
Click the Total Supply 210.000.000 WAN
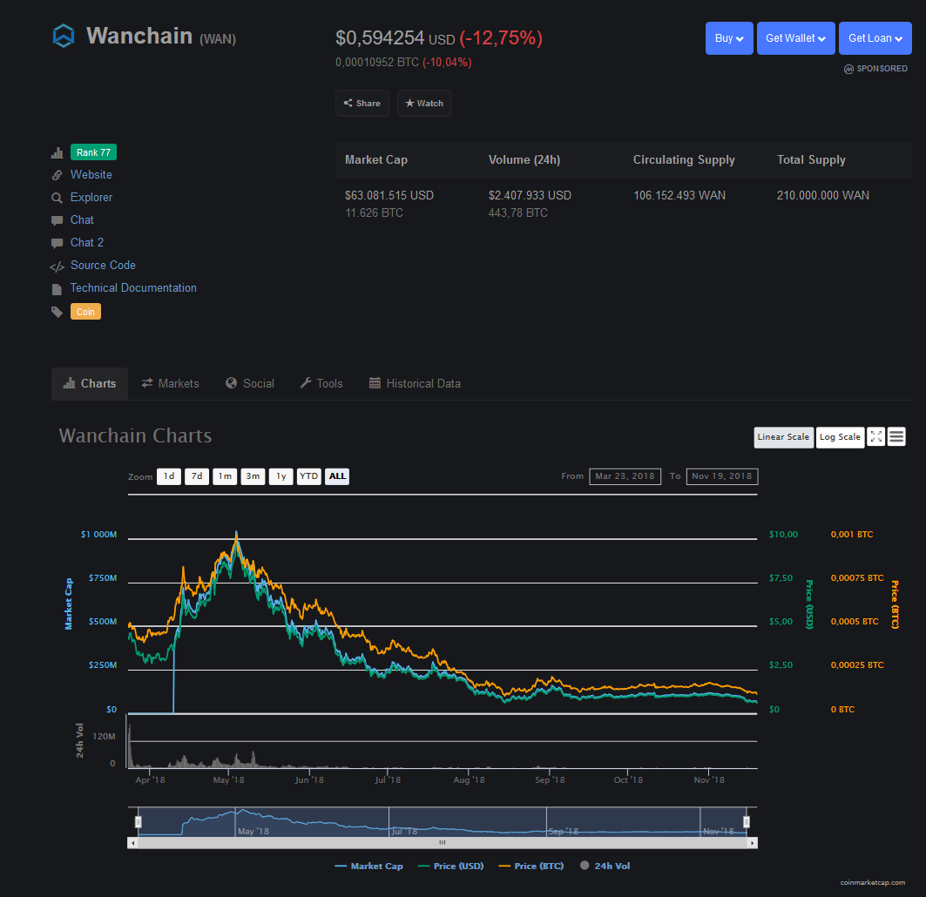(x=823, y=195)
